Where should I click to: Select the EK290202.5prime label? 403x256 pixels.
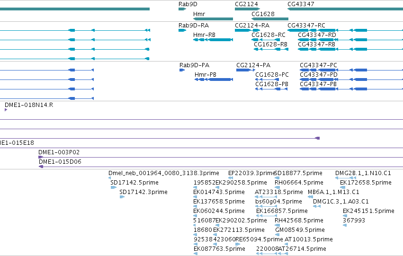tap(241, 221)
